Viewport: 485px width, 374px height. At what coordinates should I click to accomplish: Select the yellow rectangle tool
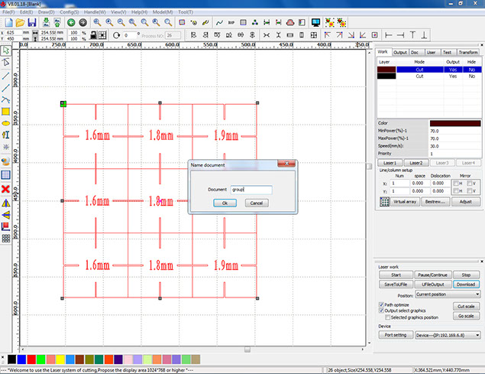tap(5, 112)
